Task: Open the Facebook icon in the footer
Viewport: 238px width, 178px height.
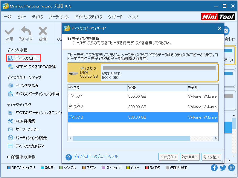Action: [214, 168]
